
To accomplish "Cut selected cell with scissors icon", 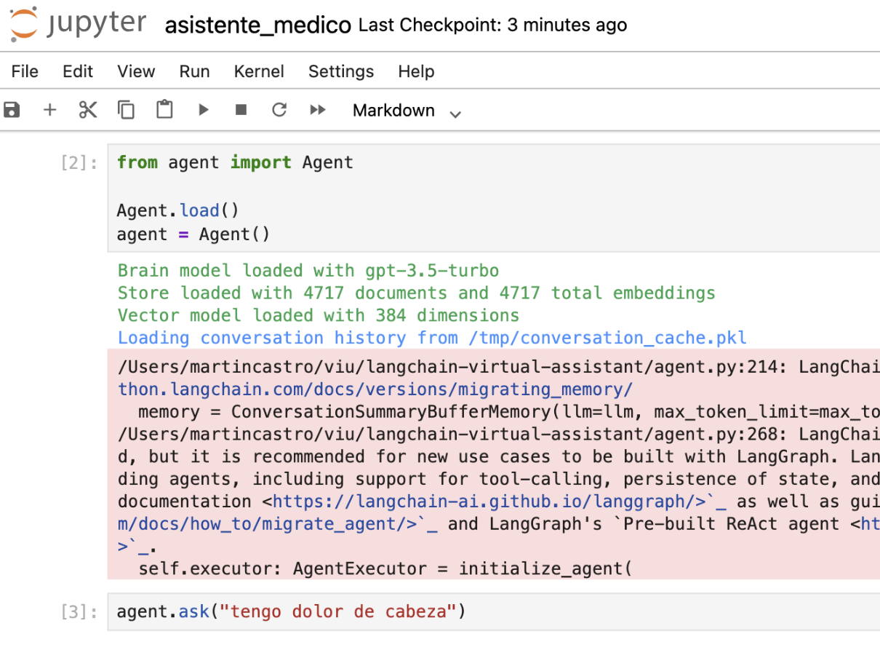I will click(88, 110).
